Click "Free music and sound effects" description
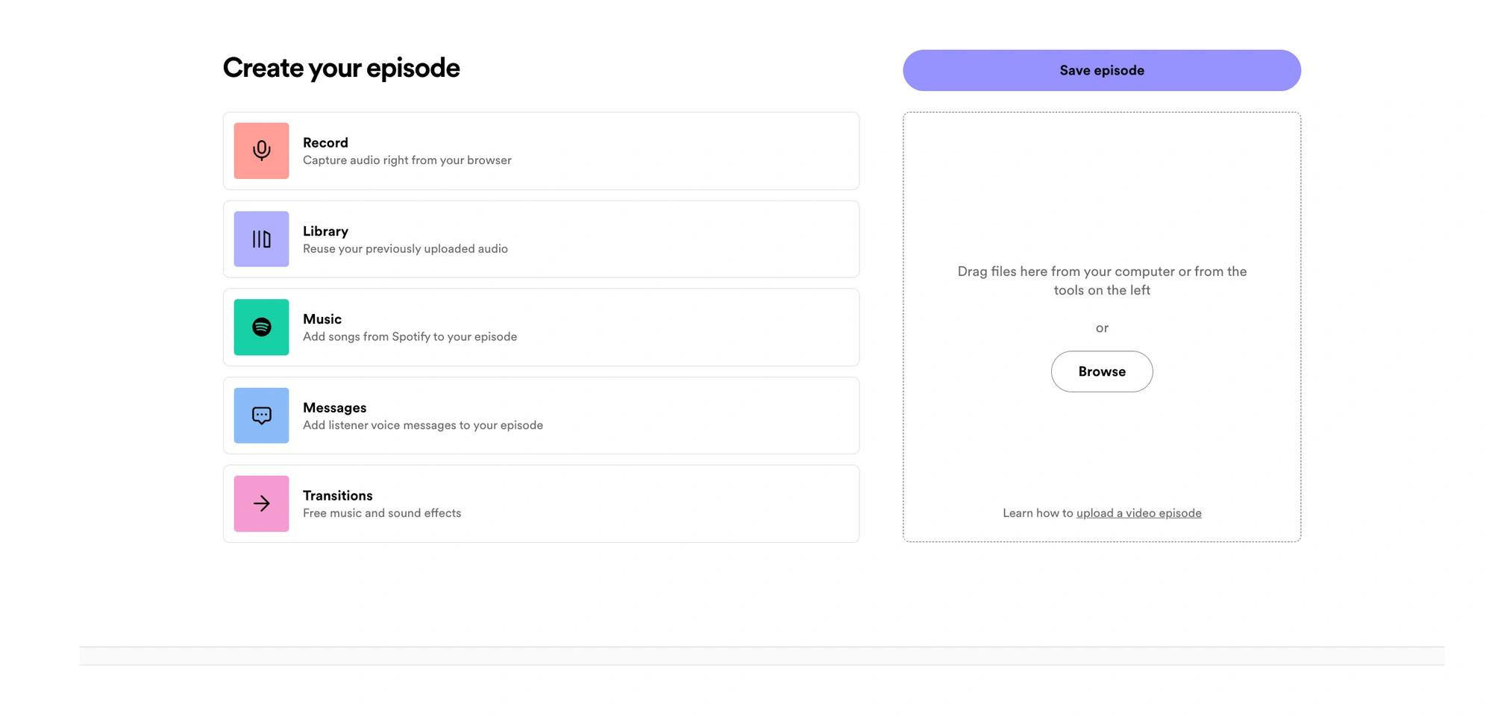Screen dimensions: 1492x716 [381, 513]
